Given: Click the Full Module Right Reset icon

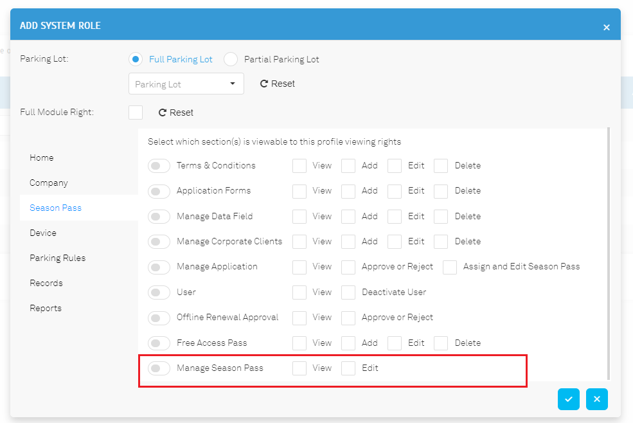Looking at the screenshot, I should click(x=163, y=113).
